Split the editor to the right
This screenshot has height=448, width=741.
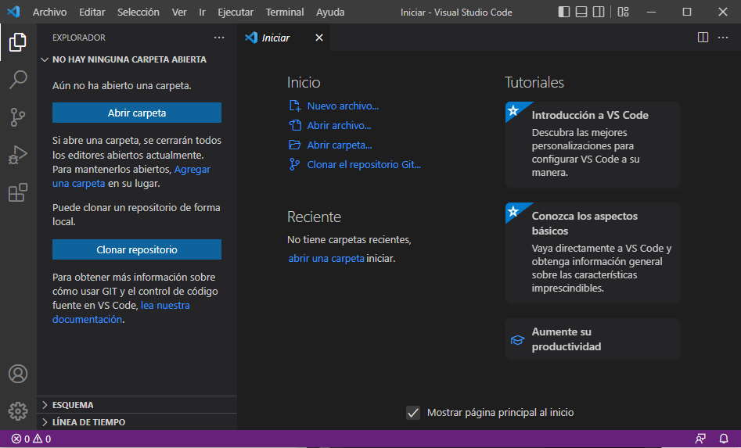pyautogui.click(x=703, y=38)
